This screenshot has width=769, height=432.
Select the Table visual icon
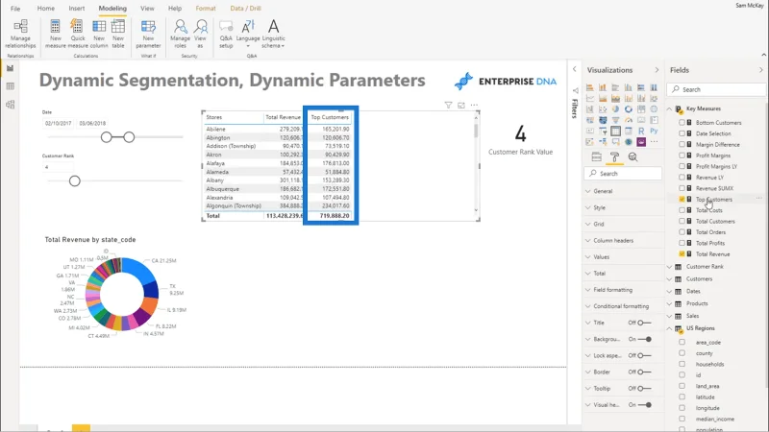(615, 131)
